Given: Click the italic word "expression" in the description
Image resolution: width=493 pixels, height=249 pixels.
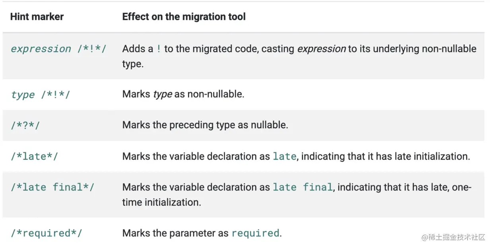Looking at the screenshot, I should (321, 49).
